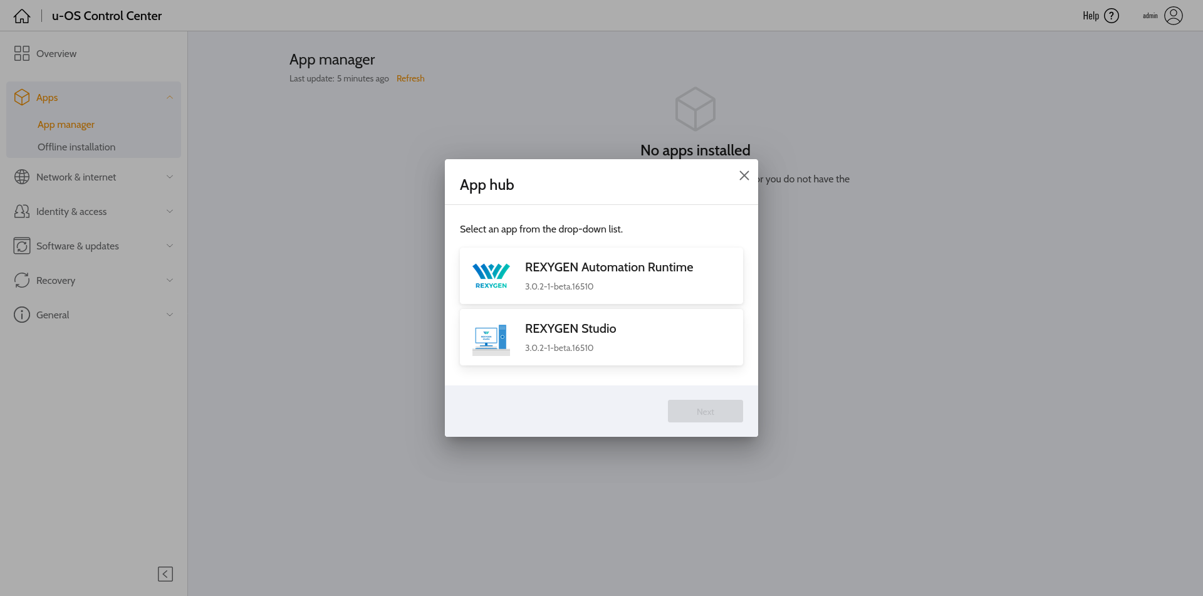Expand Identity & access chevron

pos(170,211)
